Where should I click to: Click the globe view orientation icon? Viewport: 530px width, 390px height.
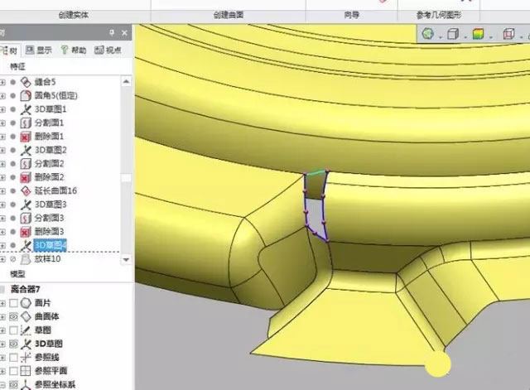pyautogui.click(x=428, y=35)
